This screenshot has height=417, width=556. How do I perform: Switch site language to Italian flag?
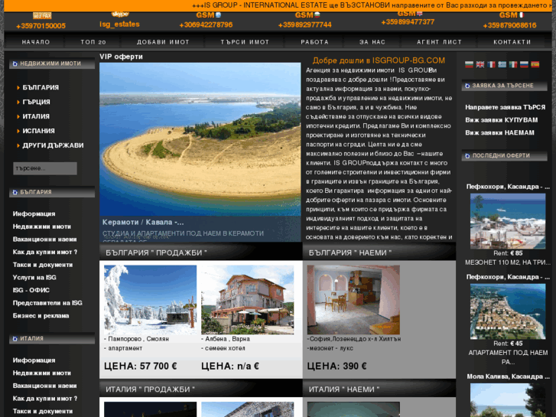coord(512,64)
